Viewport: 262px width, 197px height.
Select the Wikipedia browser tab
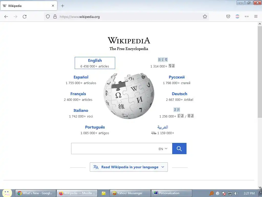29,6
